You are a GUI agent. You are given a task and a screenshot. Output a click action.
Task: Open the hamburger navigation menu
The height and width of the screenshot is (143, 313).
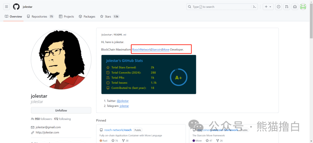(x=7, y=7)
